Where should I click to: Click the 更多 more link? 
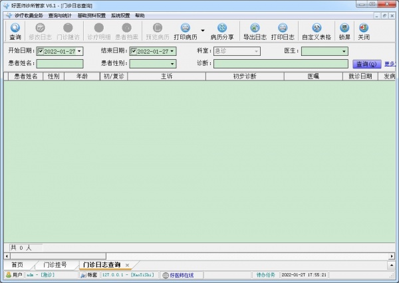[x=390, y=64]
